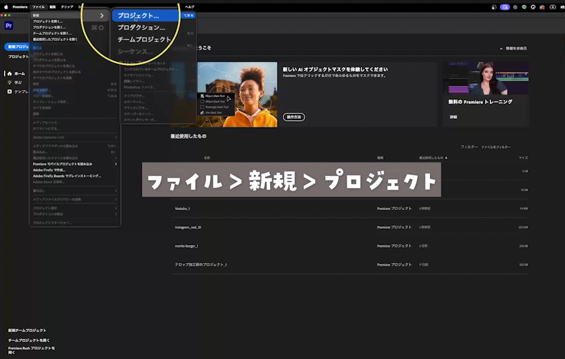Screen dimensions: 565x359
Task: Click the 操作方法 button
Action: click(294, 117)
